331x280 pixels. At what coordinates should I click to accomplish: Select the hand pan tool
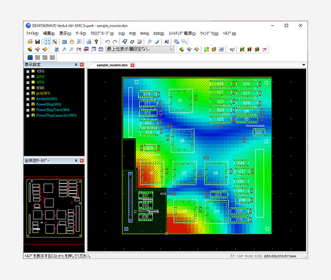coord(71,41)
